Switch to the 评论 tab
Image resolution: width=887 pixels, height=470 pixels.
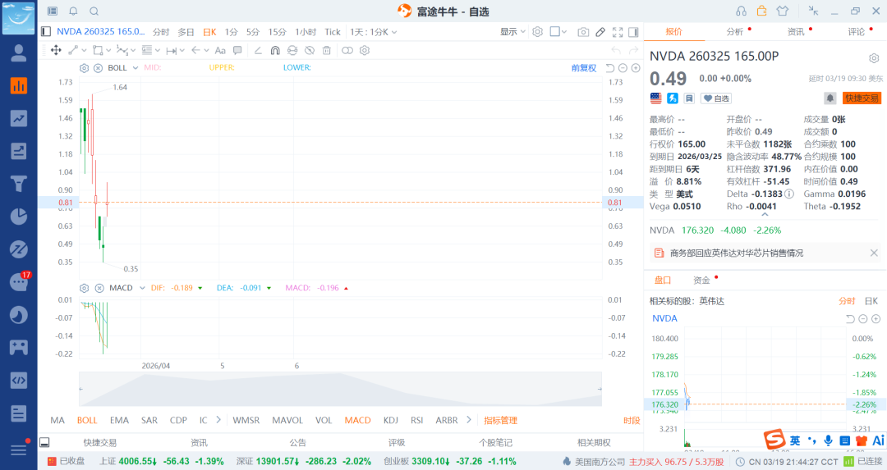point(857,32)
